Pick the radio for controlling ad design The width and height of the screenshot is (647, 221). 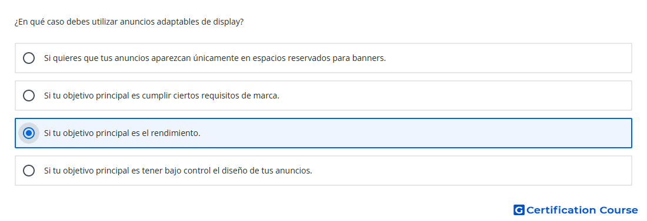[x=29, y=171]
